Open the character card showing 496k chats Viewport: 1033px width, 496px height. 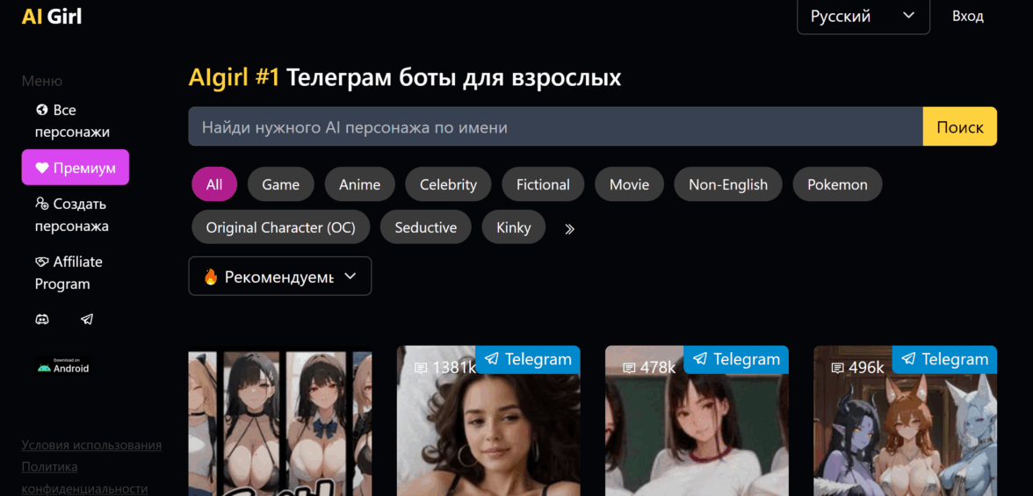[x=905, y=421]
